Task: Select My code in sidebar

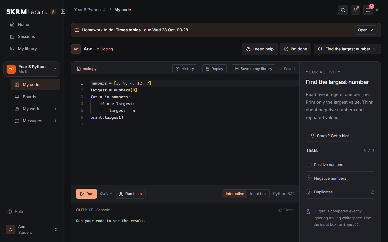Action: (35, 85)
